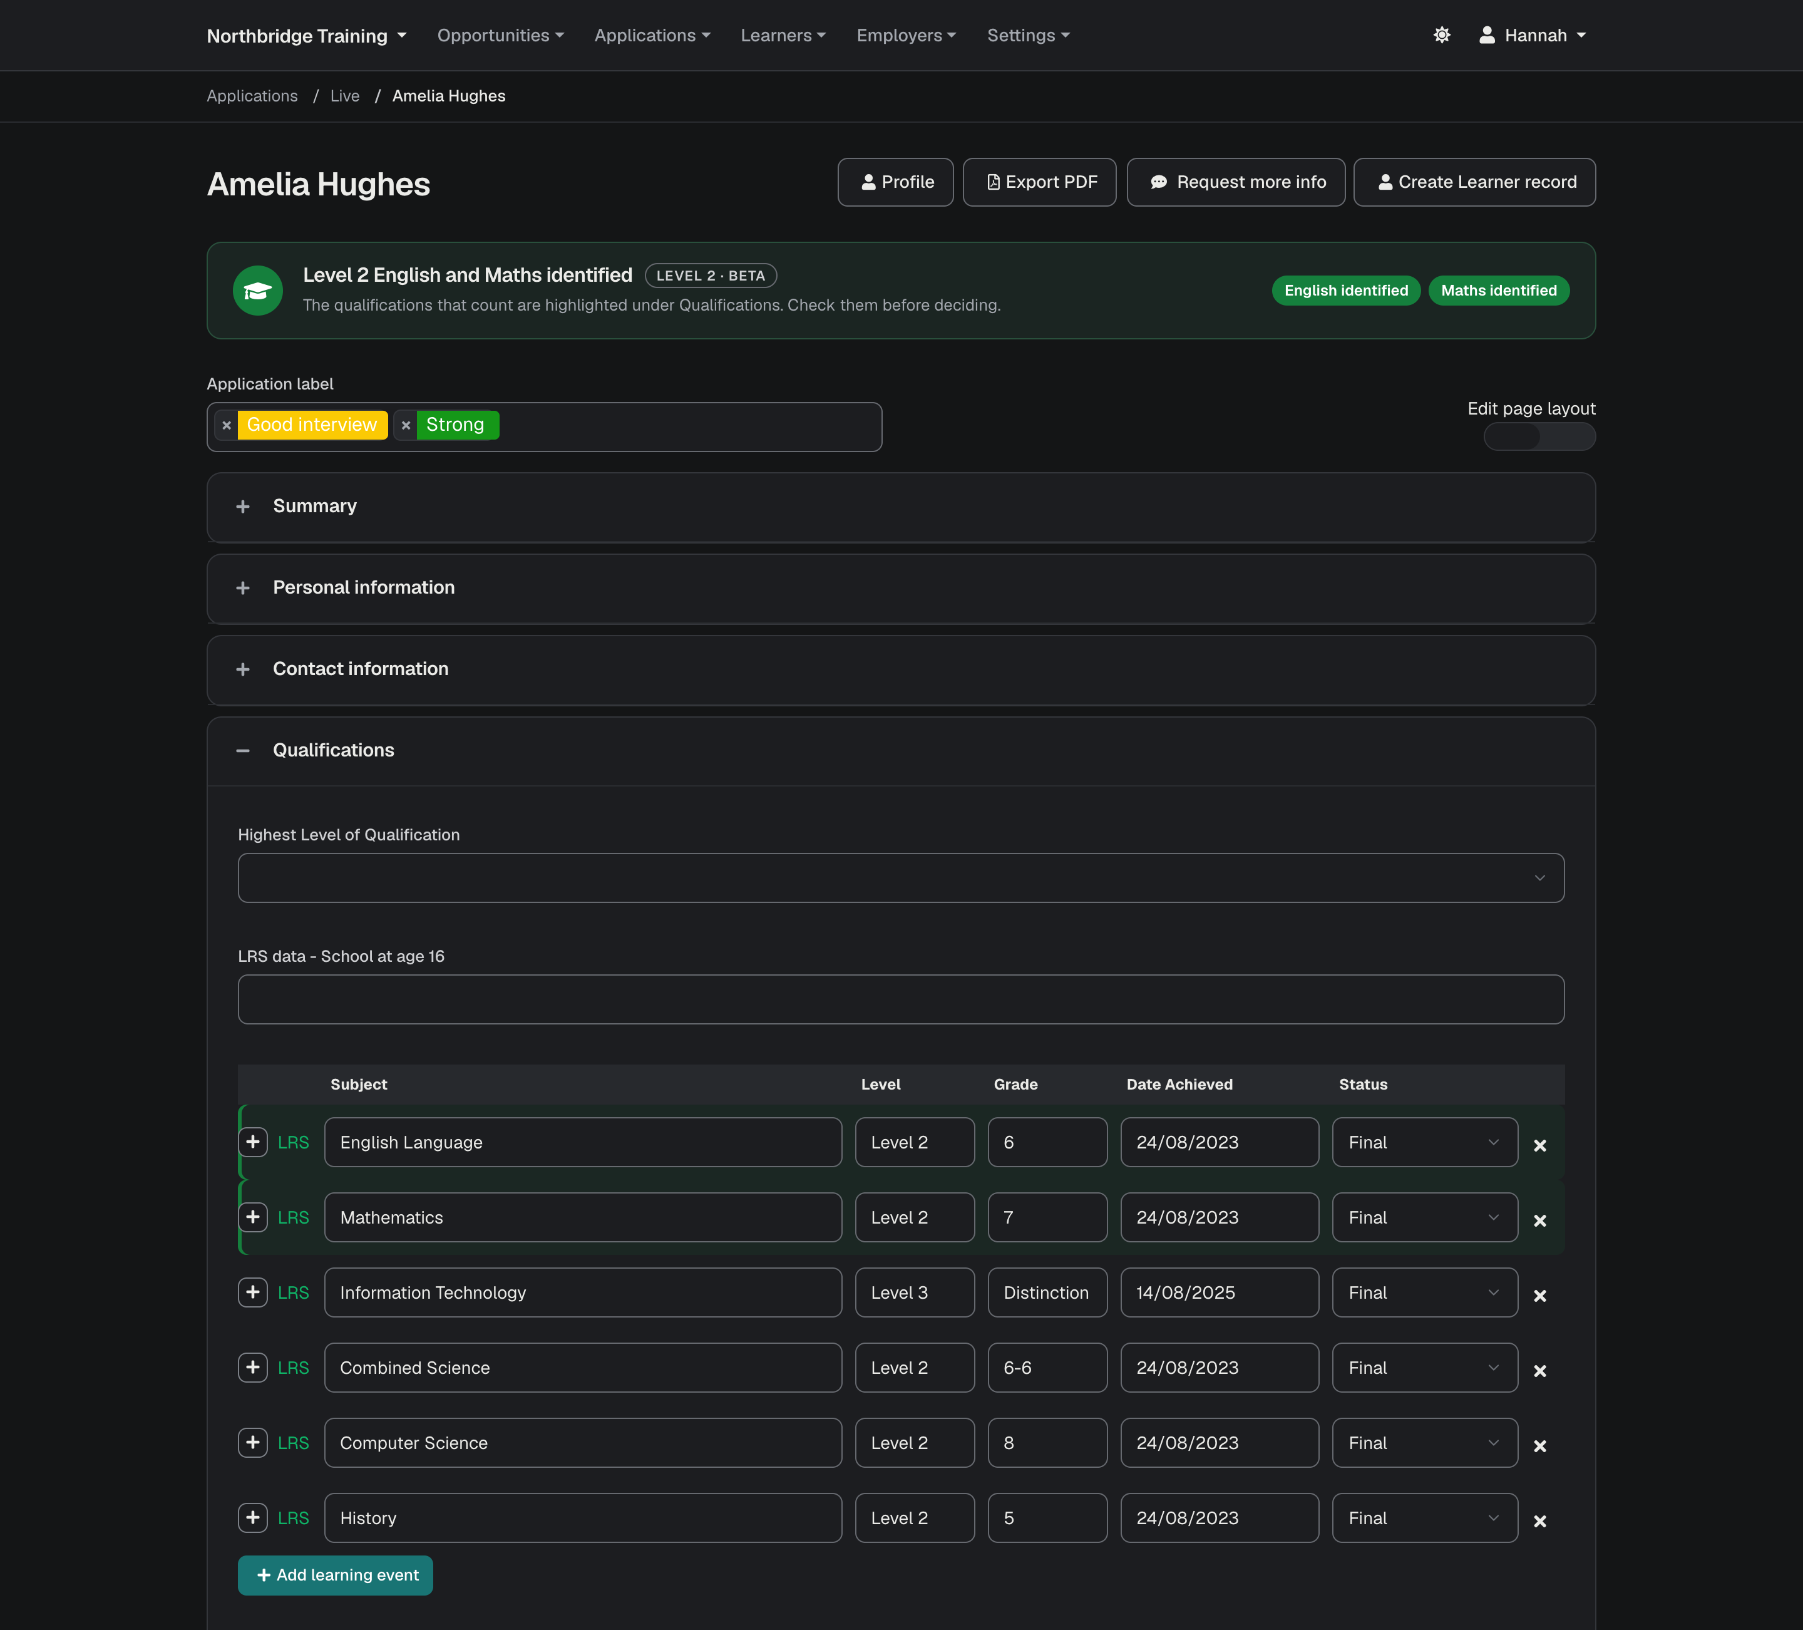Screen dimensions: 1803x1630
Task: Click Add learning event button
Action: click(336, 1574)
